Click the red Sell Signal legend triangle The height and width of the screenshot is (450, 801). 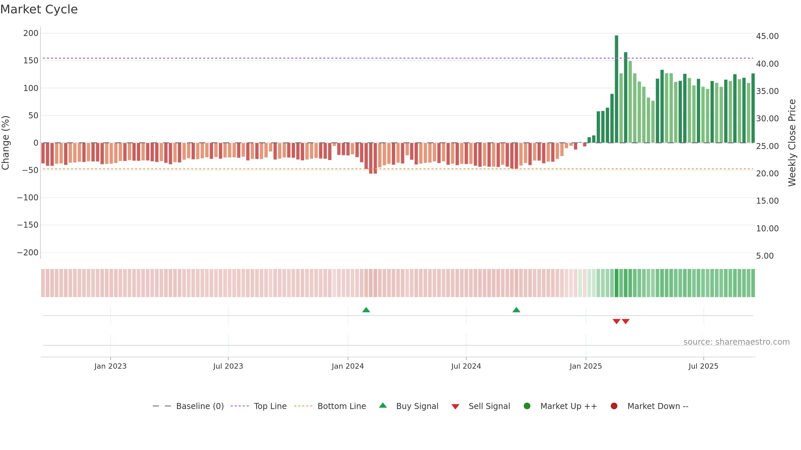coord(455,407)
